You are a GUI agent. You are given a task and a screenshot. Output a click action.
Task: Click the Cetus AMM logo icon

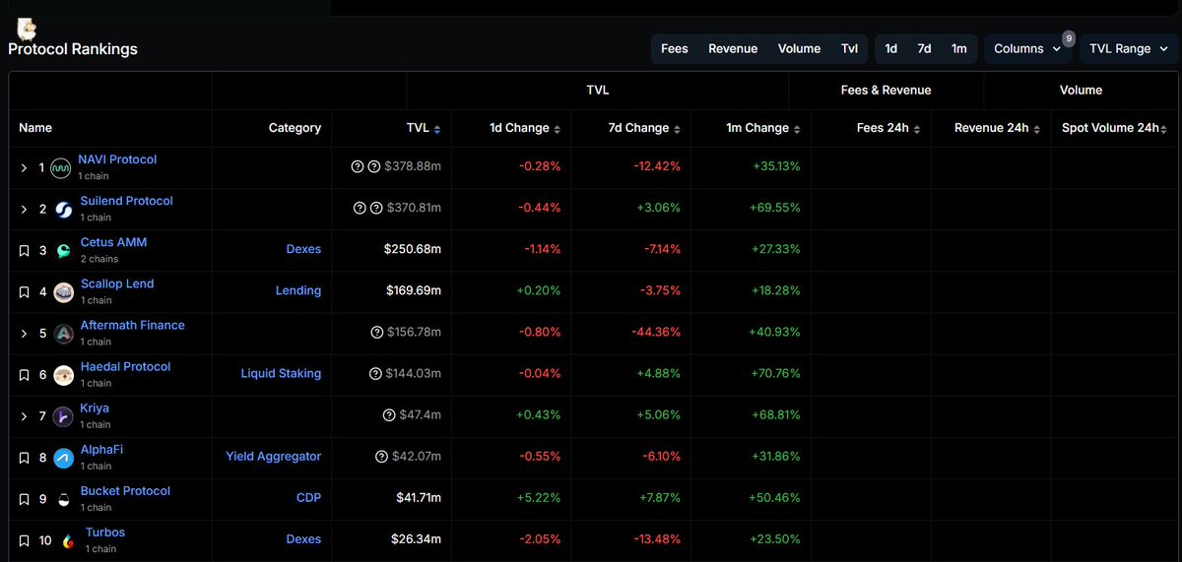click(x=63, y=251)
